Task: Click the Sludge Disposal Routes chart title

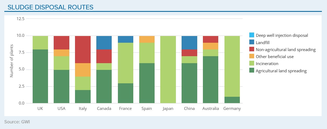Action: click(50, 7)
